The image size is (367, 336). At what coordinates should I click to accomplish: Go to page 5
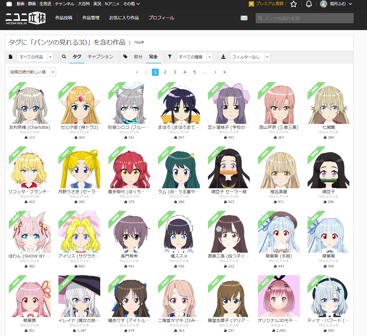[195, 72]
